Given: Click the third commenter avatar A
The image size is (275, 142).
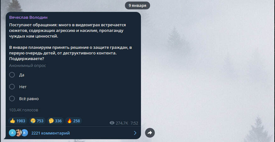Looking at the screenshot, I should [x=25, y=133].
